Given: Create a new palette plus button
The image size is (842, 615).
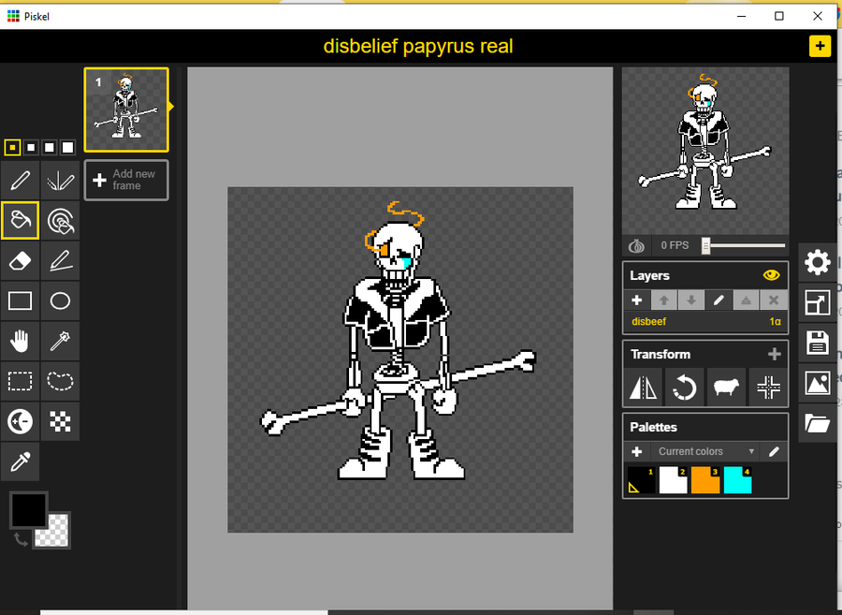Looking at the screenshot, I should pyautogui.click(x=637, y=452).
